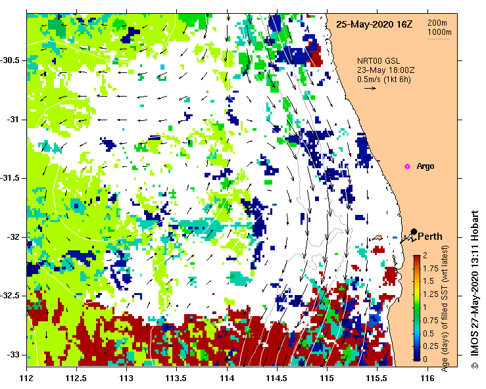Click the colorbar value '0' at bottom
486x389 pixels.
point(425,359)
